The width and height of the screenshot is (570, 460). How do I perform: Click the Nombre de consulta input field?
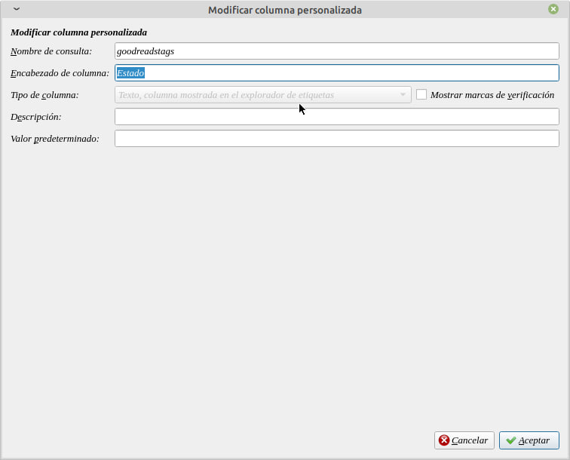[x=336, y=51]
